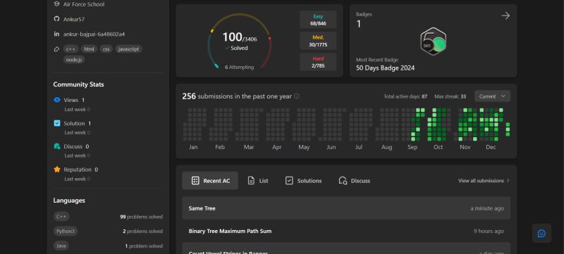The height and width of the screenshot is (254, 564).
Task: Open the Same Tree submission
Action: [346, 208]
